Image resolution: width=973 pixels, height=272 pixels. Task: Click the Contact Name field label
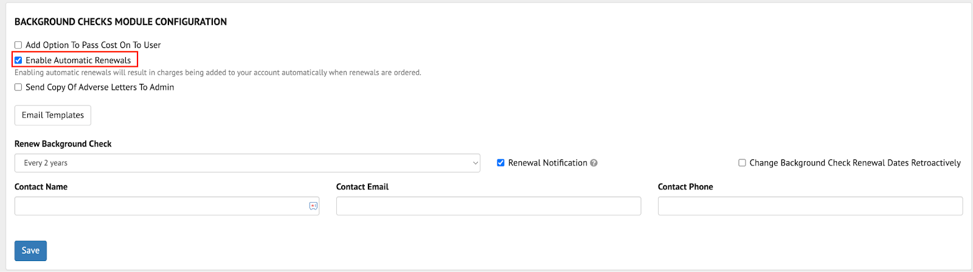pos(41,187)
